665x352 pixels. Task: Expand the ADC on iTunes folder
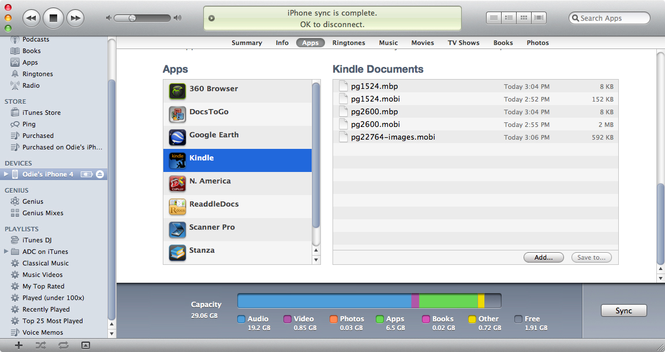coord(6,251)
